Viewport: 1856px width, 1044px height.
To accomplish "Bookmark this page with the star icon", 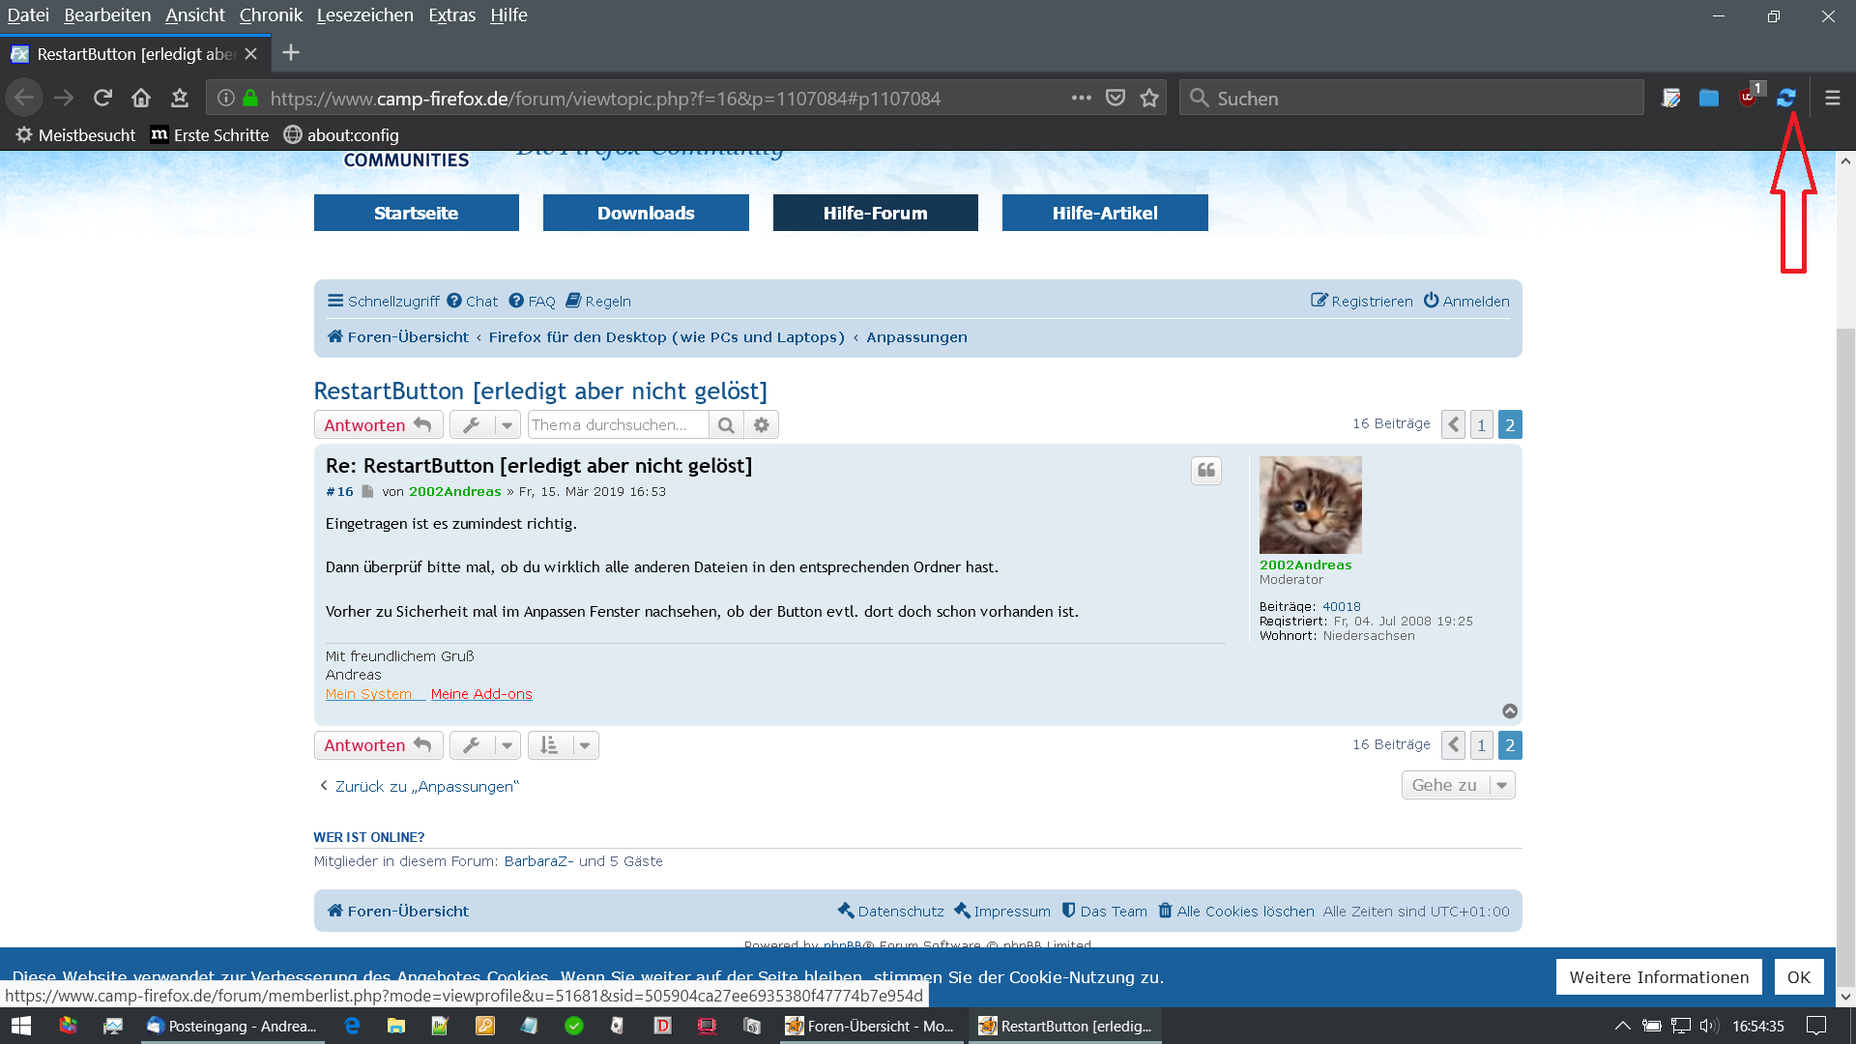I will [x=1148, y=98].
